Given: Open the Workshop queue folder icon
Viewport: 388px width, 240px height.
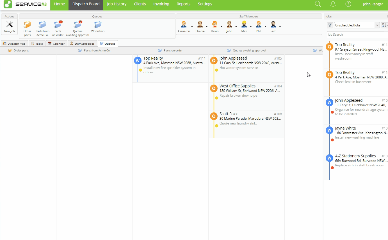Looking at the screenshot, I should (98, 25).
